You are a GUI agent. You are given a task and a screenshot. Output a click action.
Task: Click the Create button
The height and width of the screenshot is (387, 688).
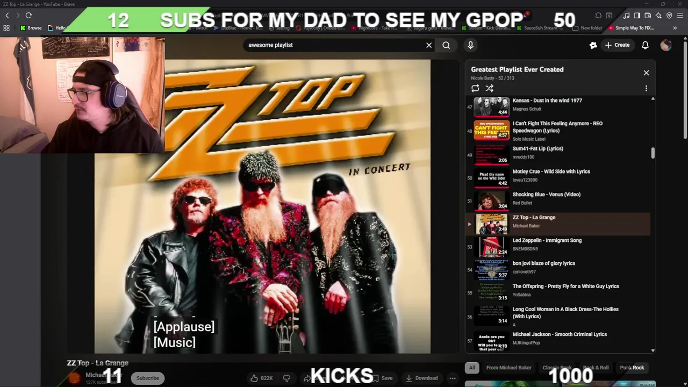point(617,45)
